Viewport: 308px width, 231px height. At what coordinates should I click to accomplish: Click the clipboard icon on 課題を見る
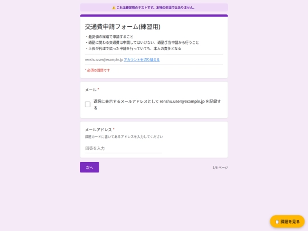point(277,222)
